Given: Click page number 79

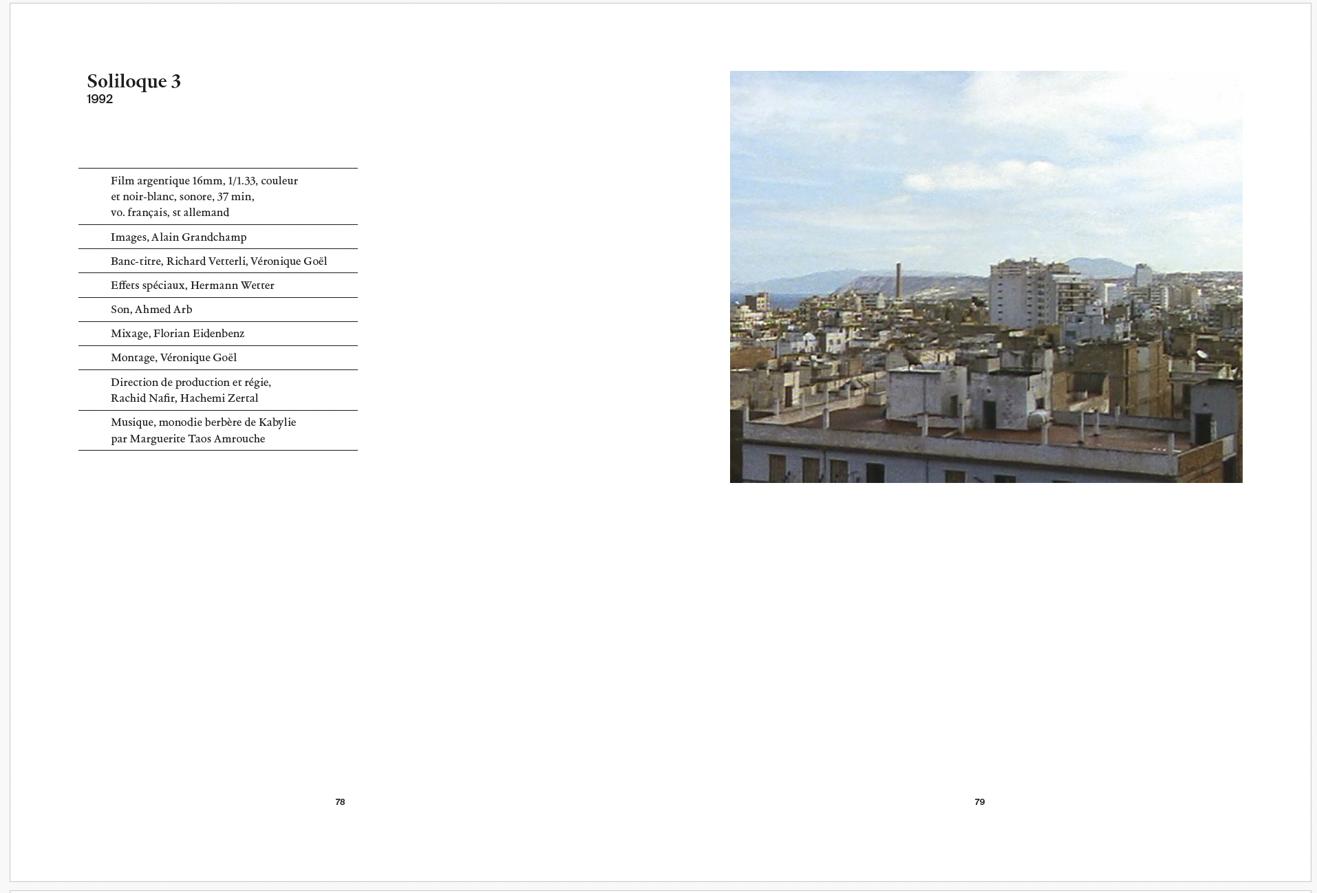Looking at the screenshot, I should [x=980, y=801].
